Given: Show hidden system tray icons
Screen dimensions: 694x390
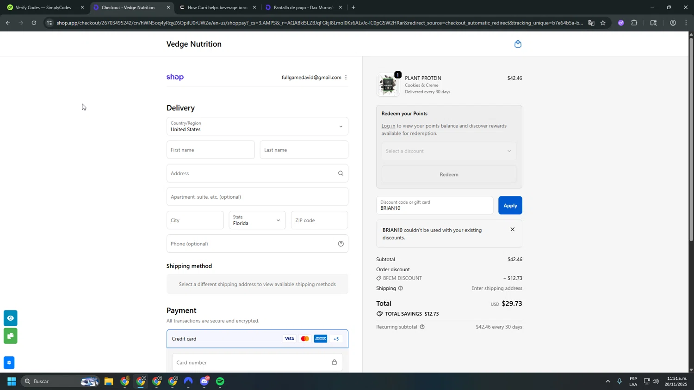Looking at the screenshot, I should point(607,381).
